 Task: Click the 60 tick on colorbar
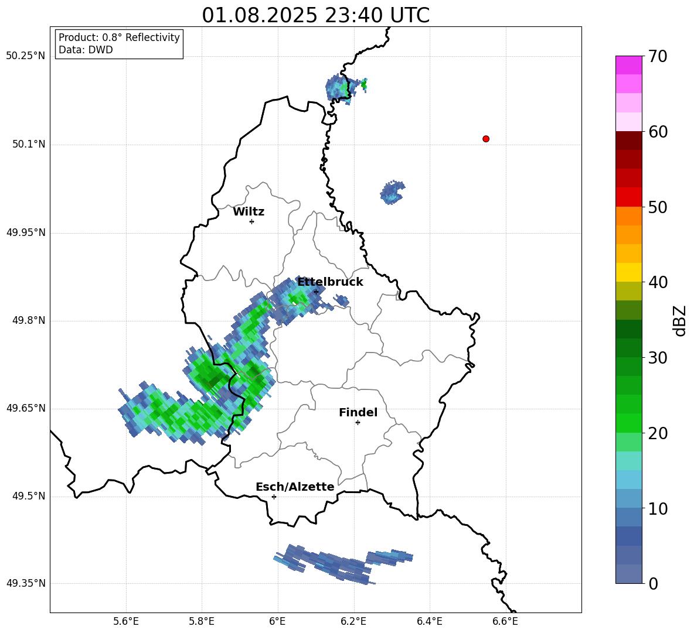657,132
